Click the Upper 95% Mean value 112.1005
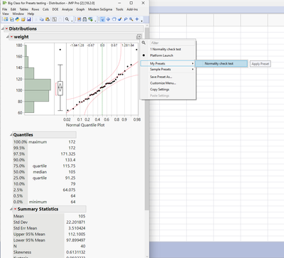The height and width of the screenshot is (258, 284). click(x=77, y=235)
